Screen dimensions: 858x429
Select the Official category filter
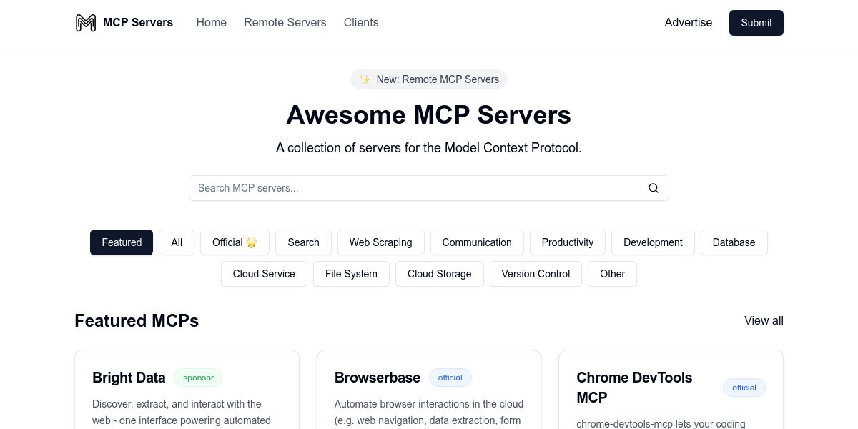(235, 242)
